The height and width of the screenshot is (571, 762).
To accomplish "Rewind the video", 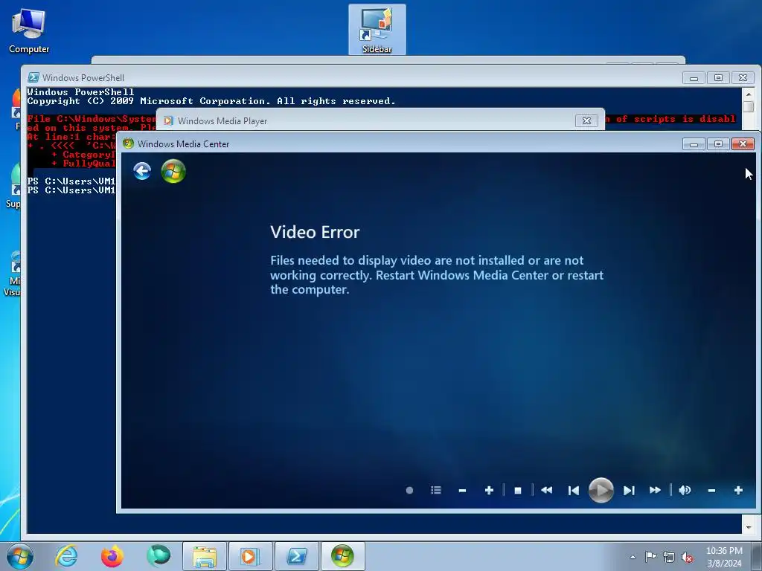I will 547,491.
